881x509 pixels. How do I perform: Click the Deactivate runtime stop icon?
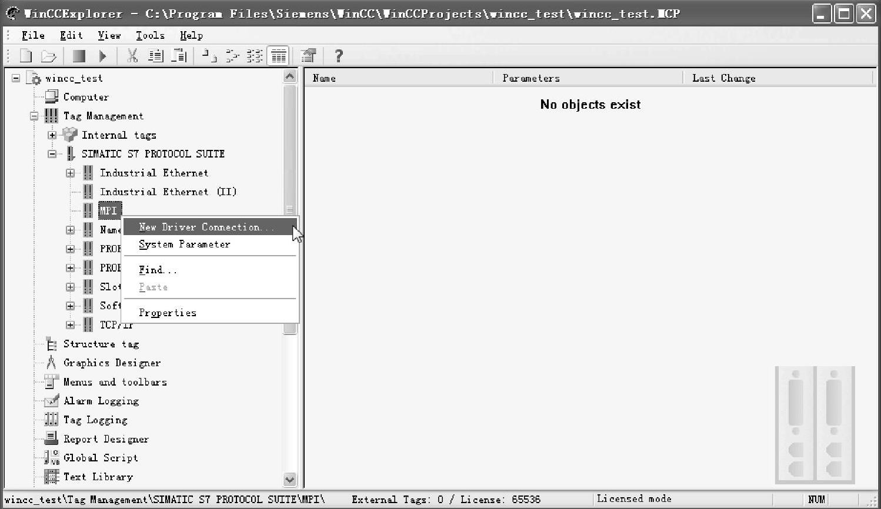click(79, 56)
